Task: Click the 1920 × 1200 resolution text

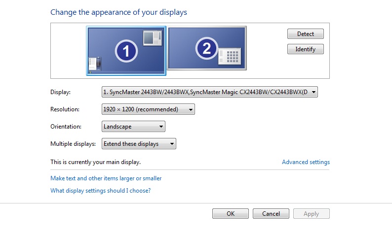Action: [x=119, y=109]
